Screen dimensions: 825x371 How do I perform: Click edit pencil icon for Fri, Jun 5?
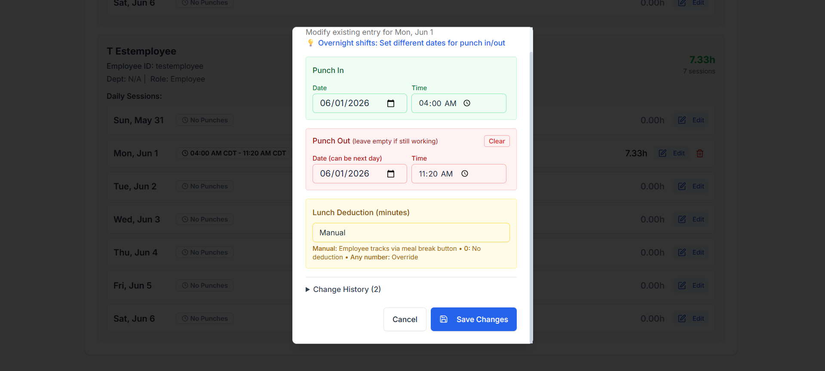682,286
